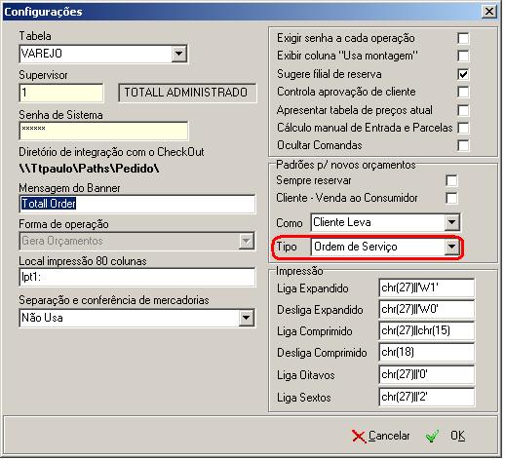This screenshot has height=460, width=505.
Task: Click the green checkmark OK icon
Action: (432, 436)
